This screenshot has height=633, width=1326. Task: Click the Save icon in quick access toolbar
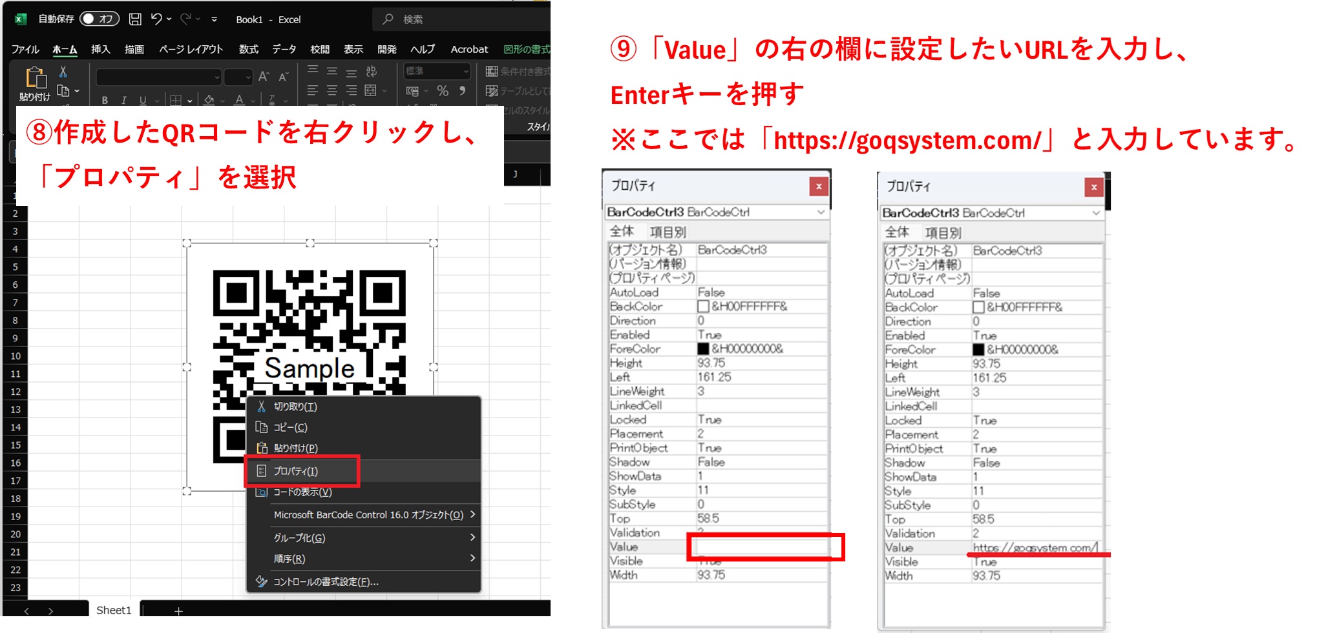[x=134, y=19]
